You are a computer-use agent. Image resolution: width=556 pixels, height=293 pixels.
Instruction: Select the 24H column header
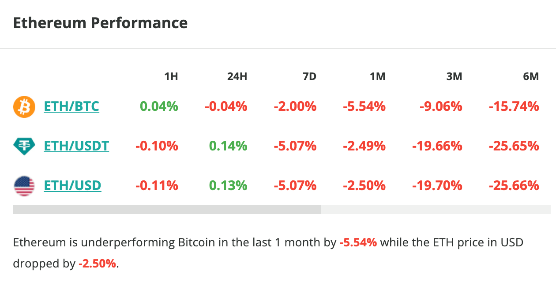237,77
